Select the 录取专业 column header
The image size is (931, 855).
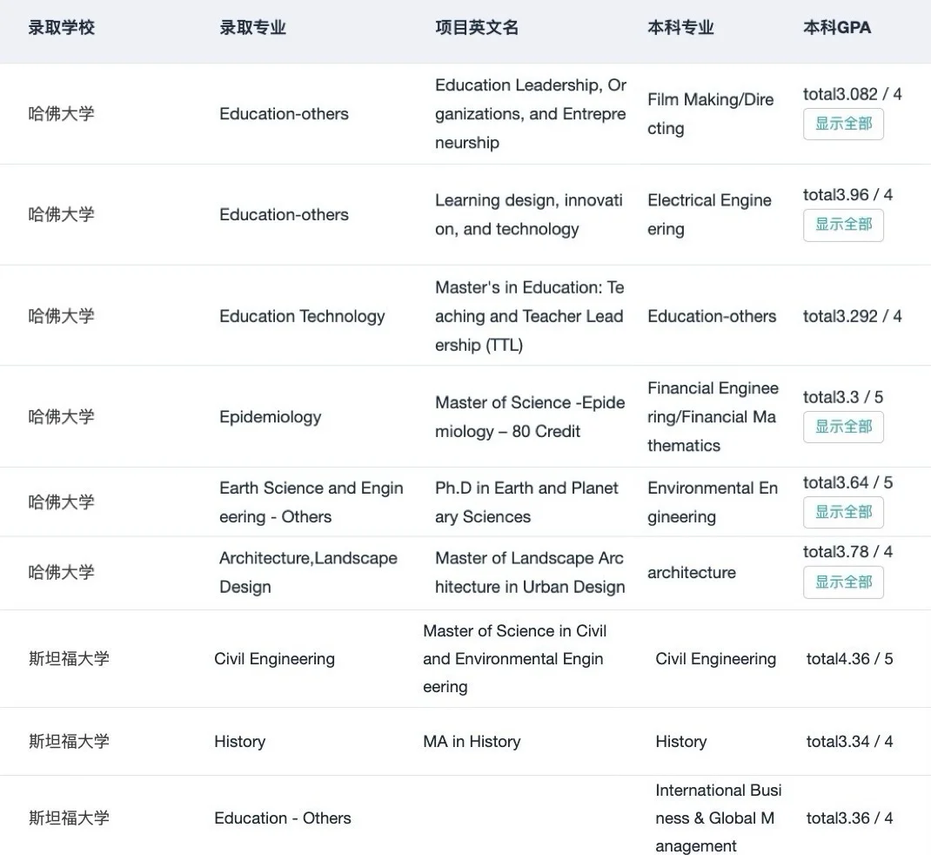point(253,27)
